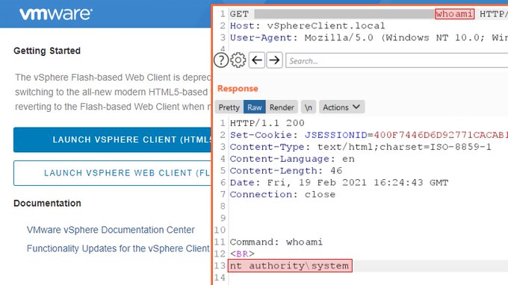Go to next search match arrow

point(274,60)
